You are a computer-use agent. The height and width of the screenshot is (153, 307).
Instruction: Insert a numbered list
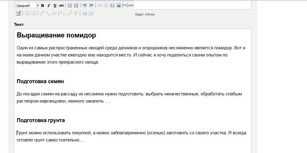pyautogui.click(x=76, y=5)
